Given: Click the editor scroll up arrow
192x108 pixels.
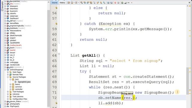Looking at the screenshot, I should 187,6.
